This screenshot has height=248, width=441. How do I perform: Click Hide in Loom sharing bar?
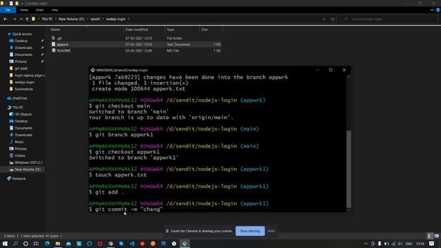(x=271, y=231)
